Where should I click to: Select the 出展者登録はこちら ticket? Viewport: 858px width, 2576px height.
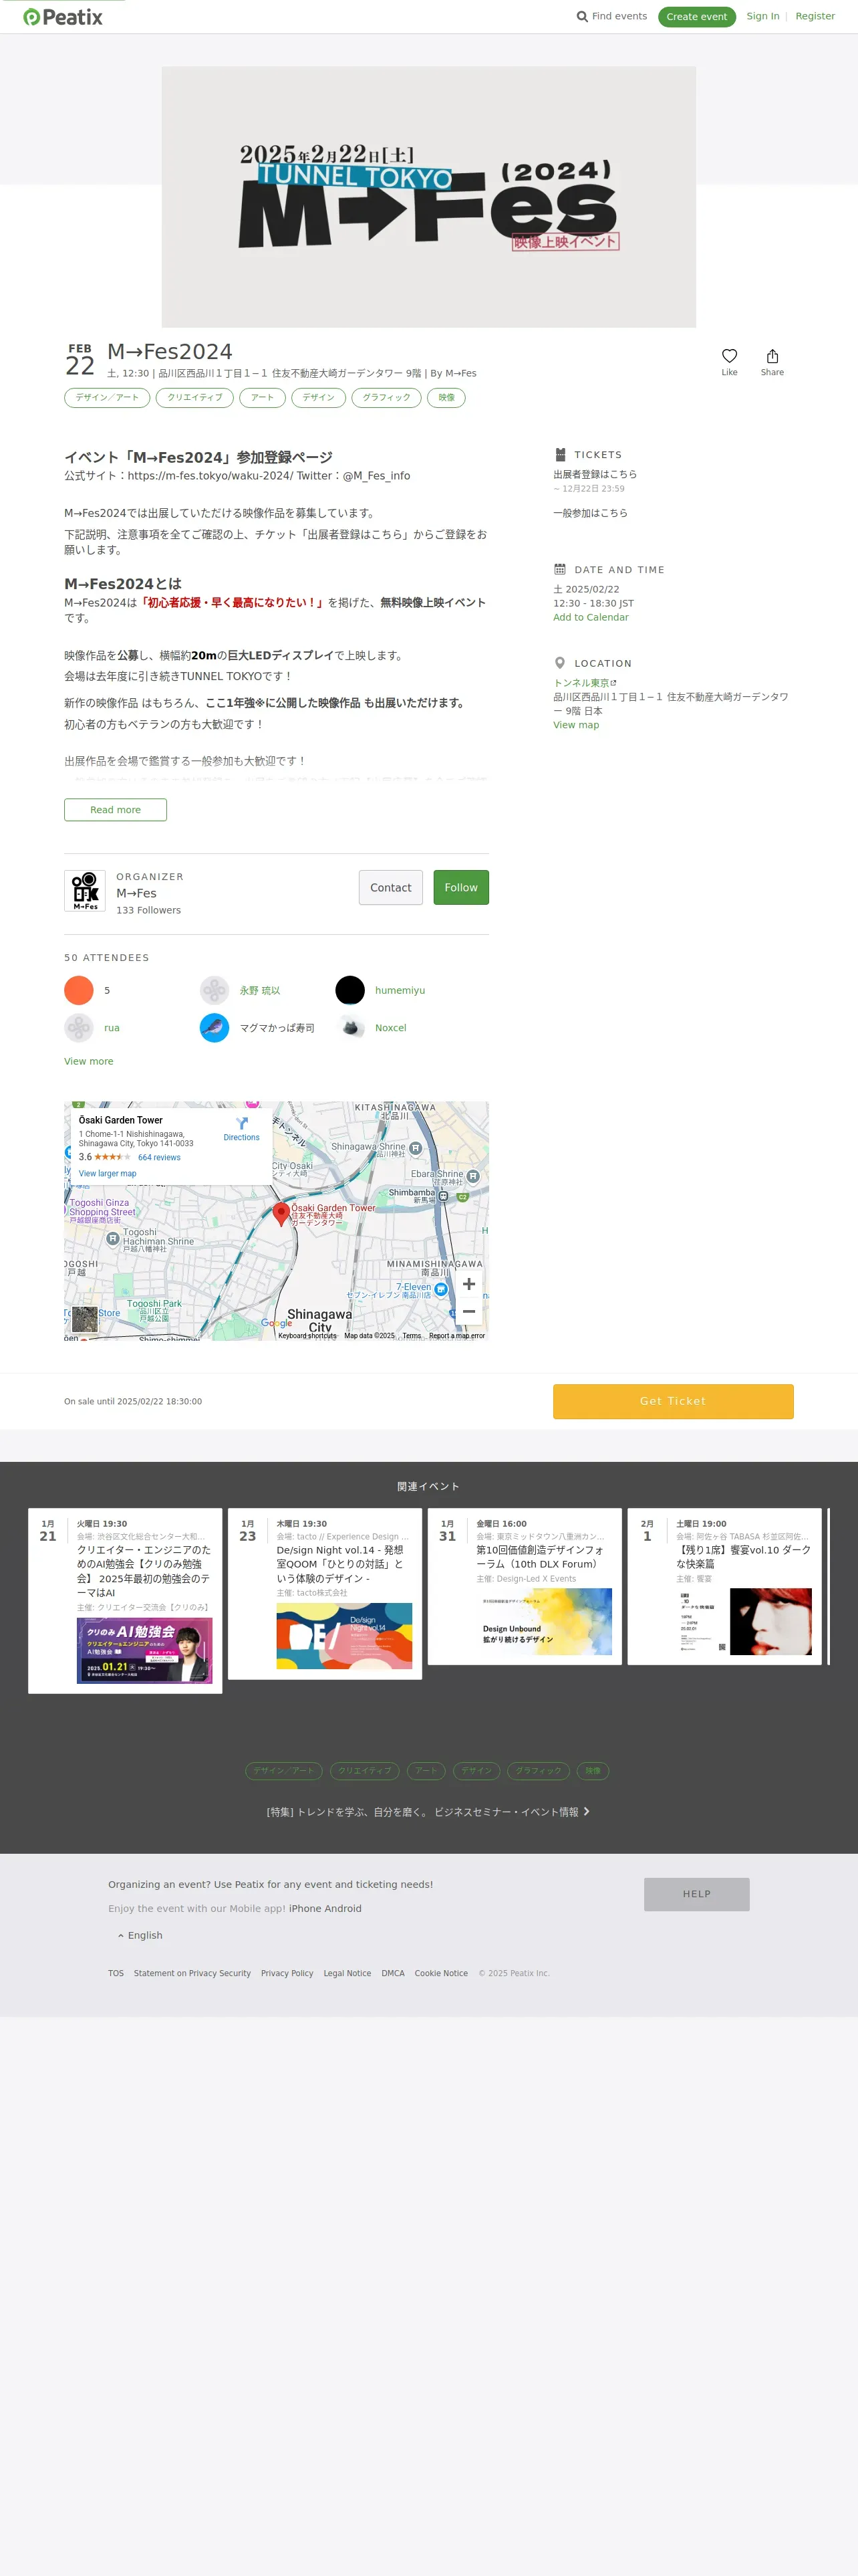tap(595, 474)
